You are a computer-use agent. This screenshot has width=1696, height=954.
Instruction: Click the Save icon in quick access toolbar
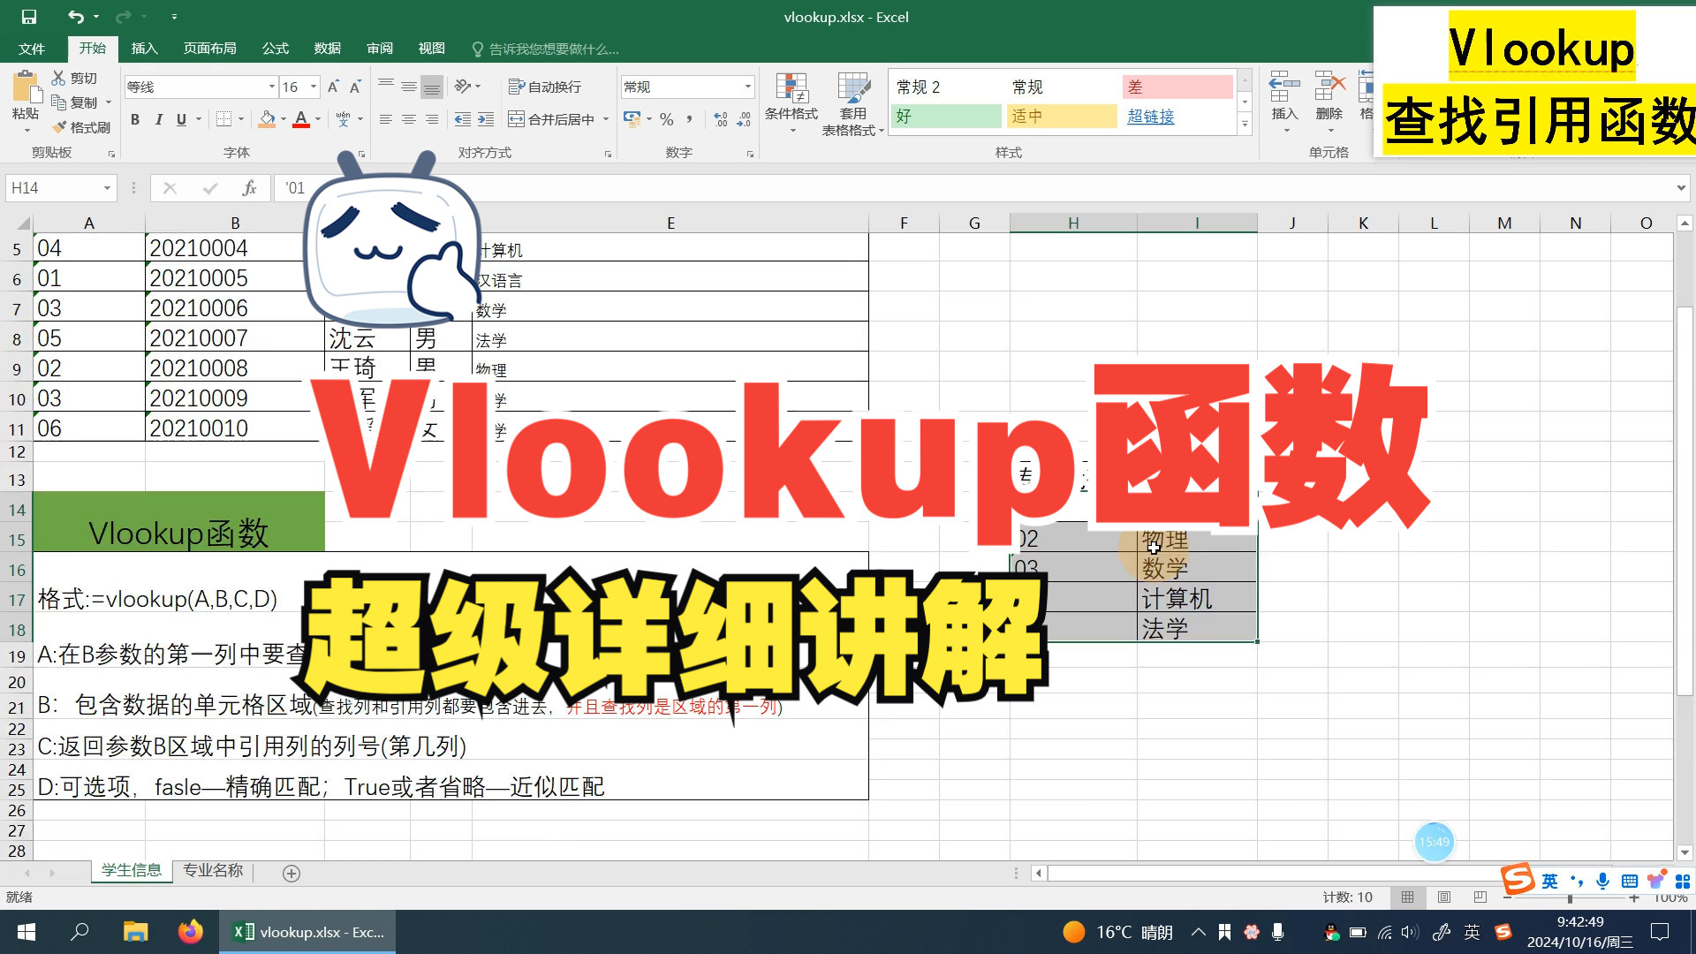pos(29,17)
